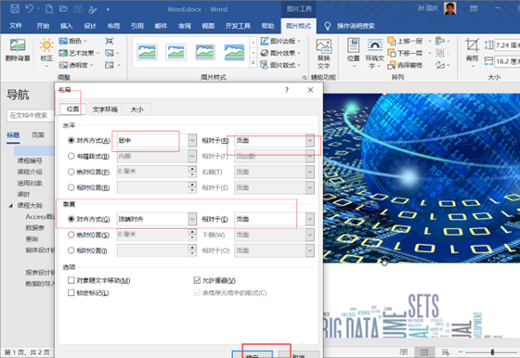The height and width of the screenshot is (358, 520).
Task: Click the 校正 sun icon in ribbon
Action: tap(46, 45)
